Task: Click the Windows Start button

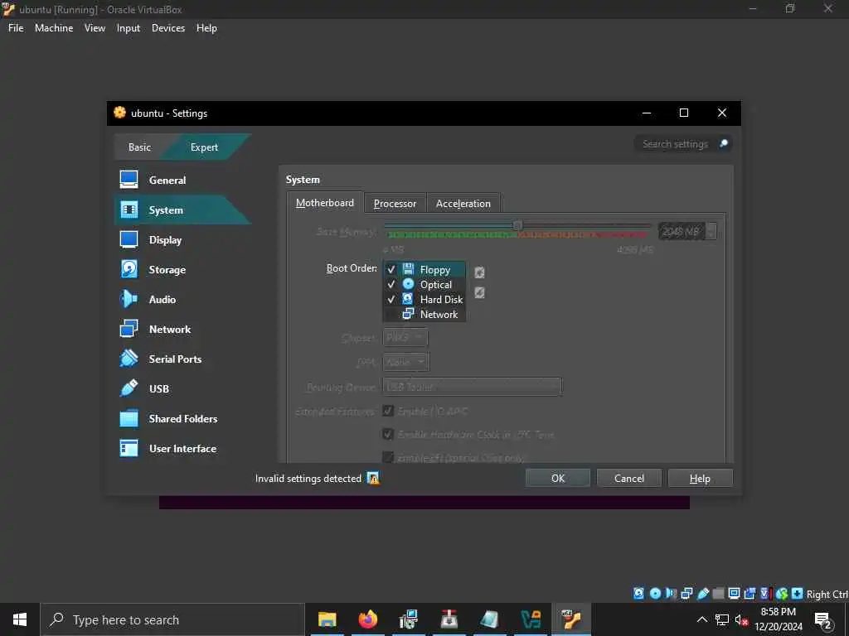Action: (20, 619)
